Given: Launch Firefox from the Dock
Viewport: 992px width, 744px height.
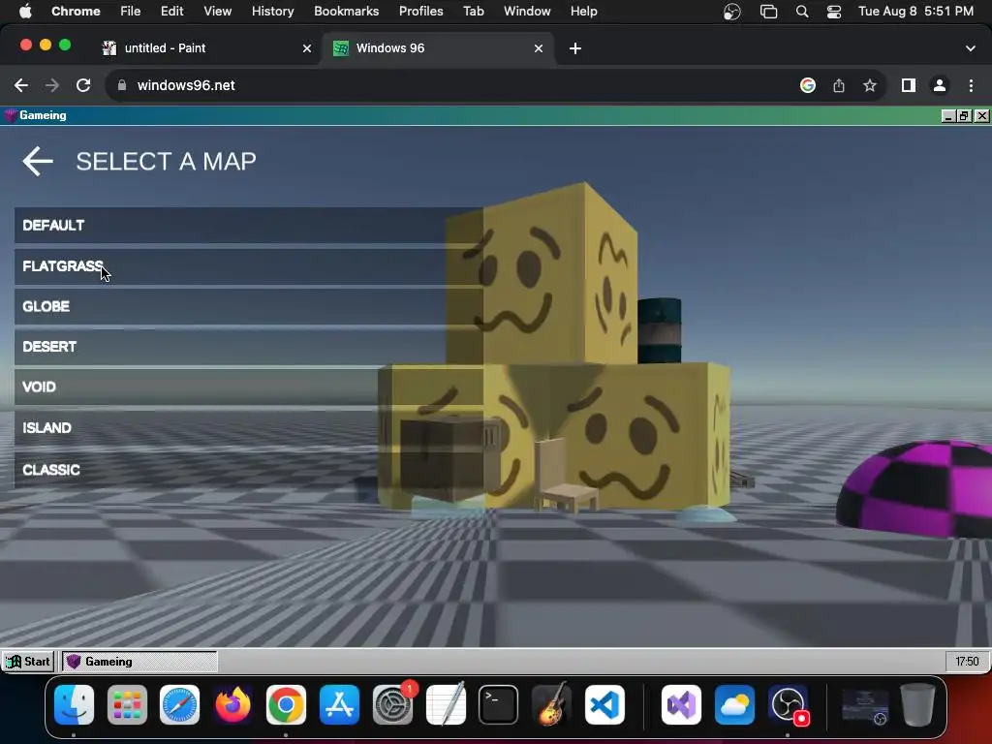Looking at the screenshot, I should 232,705.
